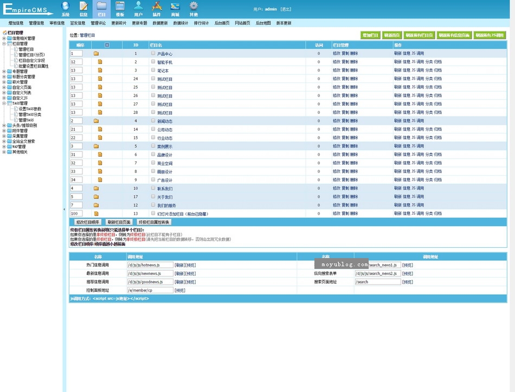Click the page icon of the 行业动态 row
Image resolution: width=515 pixels, height=392 pixels.
(x=100, y=138)
